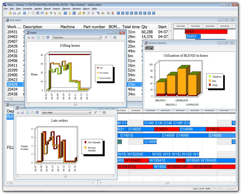Open the Macro menu
This screenshot has width=241, height=194.
click(x=86, y=9)
